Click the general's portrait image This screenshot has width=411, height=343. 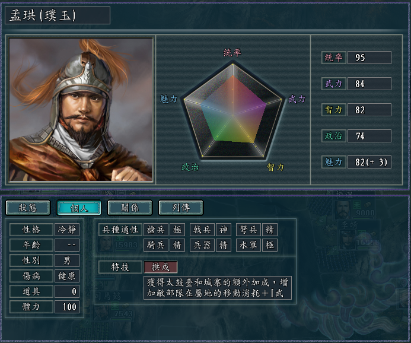coord(81,110)
